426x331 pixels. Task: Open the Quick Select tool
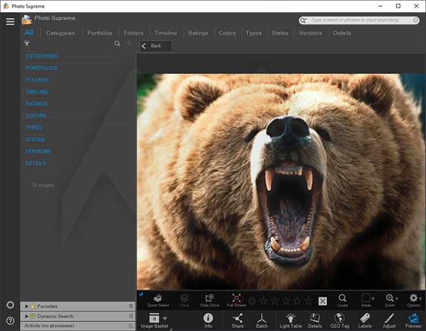coord(158,301)
